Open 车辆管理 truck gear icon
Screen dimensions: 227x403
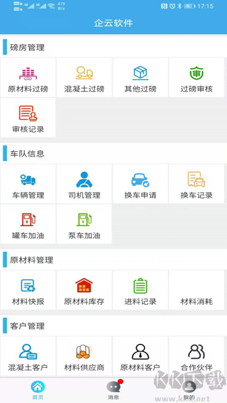[x=28, y=179]
